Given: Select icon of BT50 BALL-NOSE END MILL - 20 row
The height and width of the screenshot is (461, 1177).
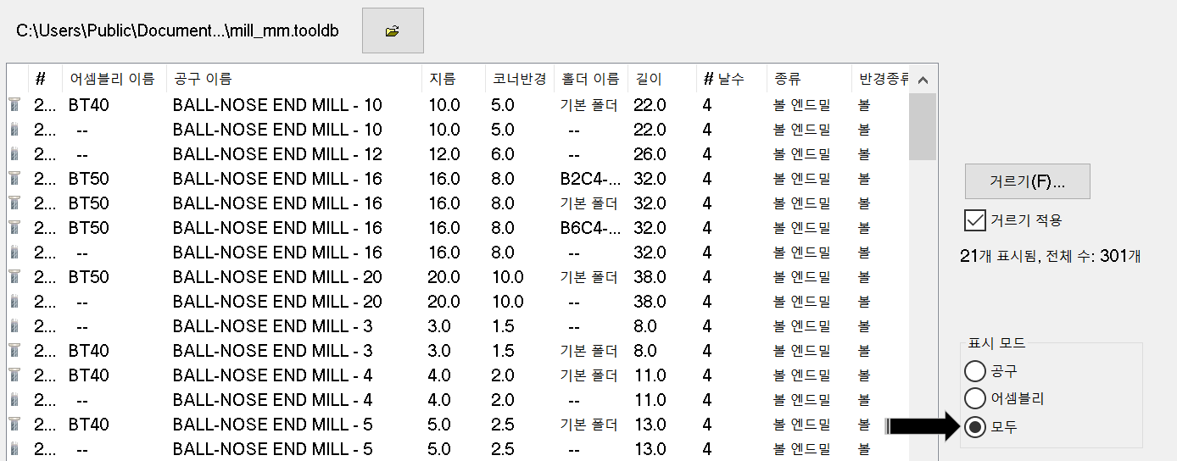Looking at the screenshot, I should [14, 277].
